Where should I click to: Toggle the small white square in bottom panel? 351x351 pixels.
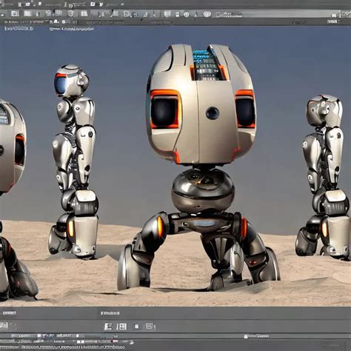coord(136,327)
